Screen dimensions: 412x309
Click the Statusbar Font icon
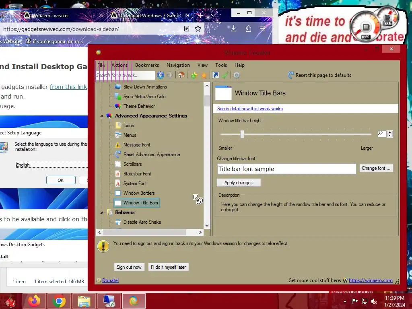118,174
